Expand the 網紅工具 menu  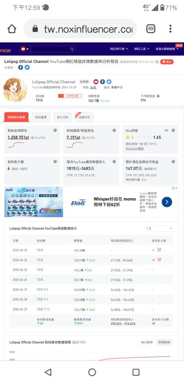(x=142, y=49)
